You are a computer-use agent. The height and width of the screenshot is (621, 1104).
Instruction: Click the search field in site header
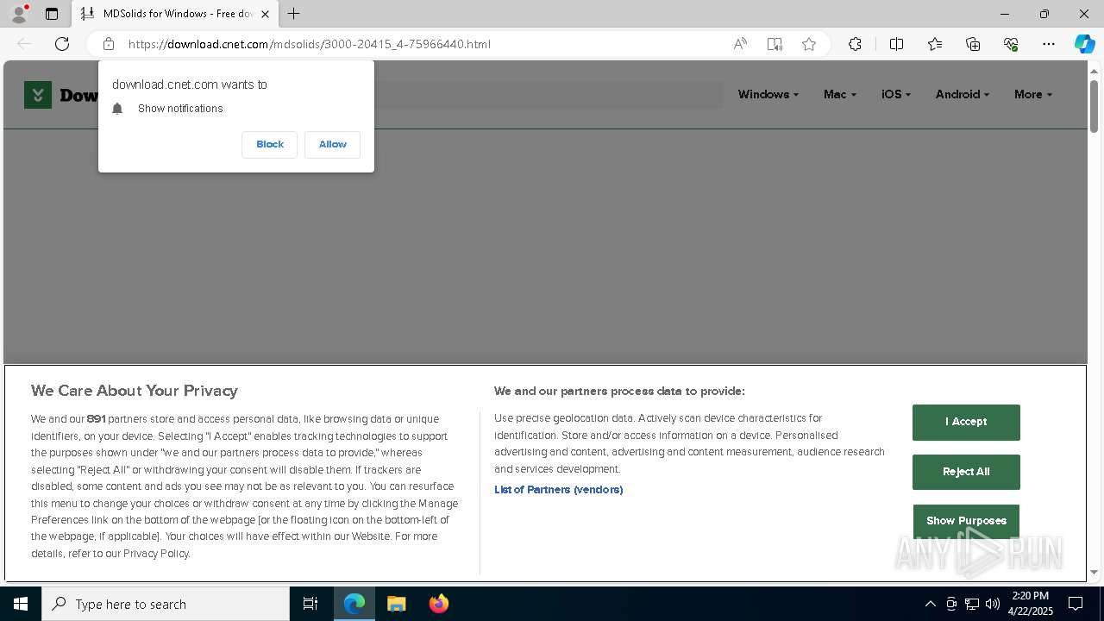pos(549,95)
